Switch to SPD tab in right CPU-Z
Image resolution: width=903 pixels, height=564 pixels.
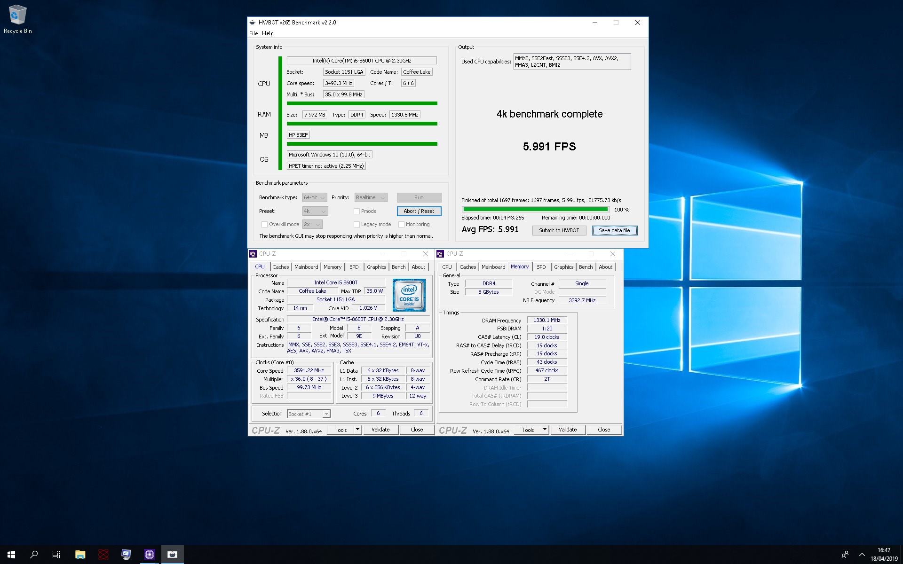tap(541, 267)
